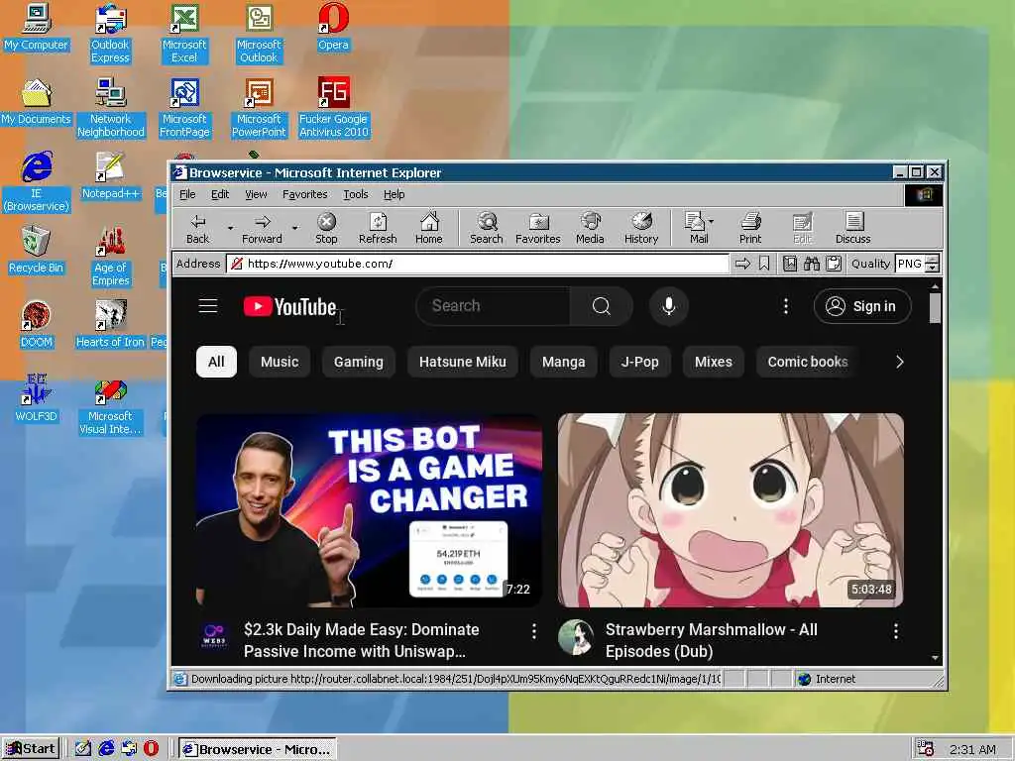Open the $2.3k Daily Made Easy video title
1015x761 pixels.
coord(362,641)
